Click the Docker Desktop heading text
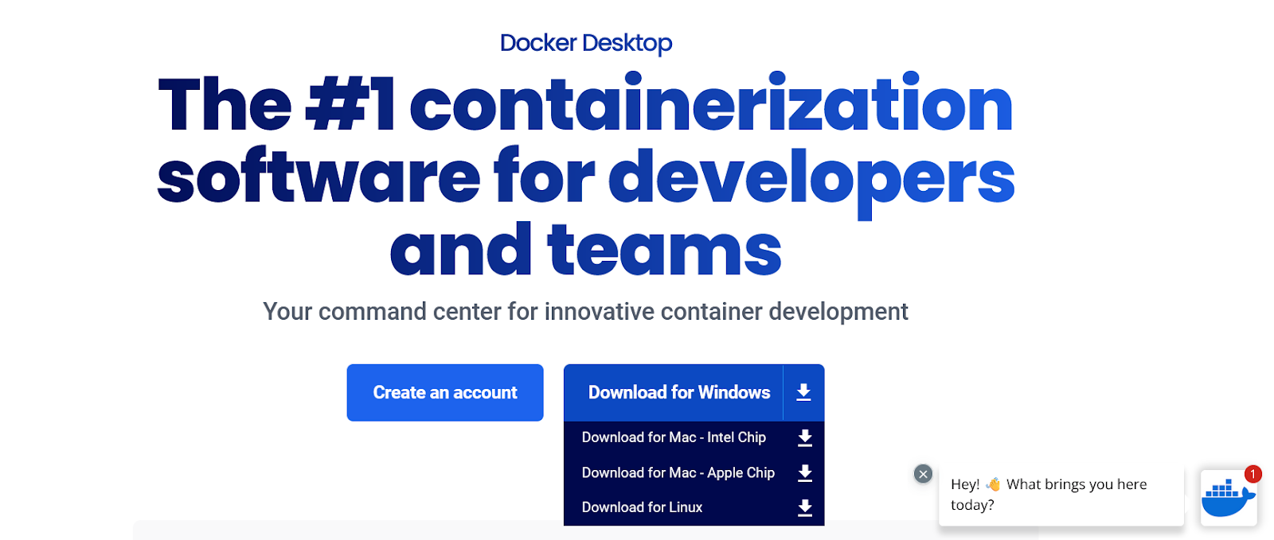 coord(586,43)
